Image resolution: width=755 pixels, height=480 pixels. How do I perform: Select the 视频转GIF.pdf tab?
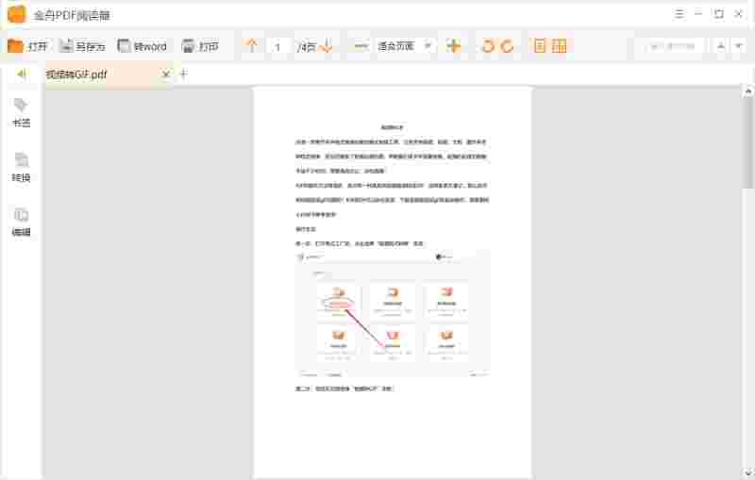[109, 74]
